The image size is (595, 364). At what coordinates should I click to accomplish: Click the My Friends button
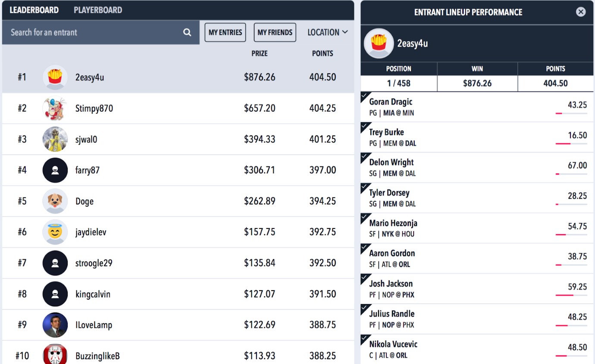coord(275,32)
